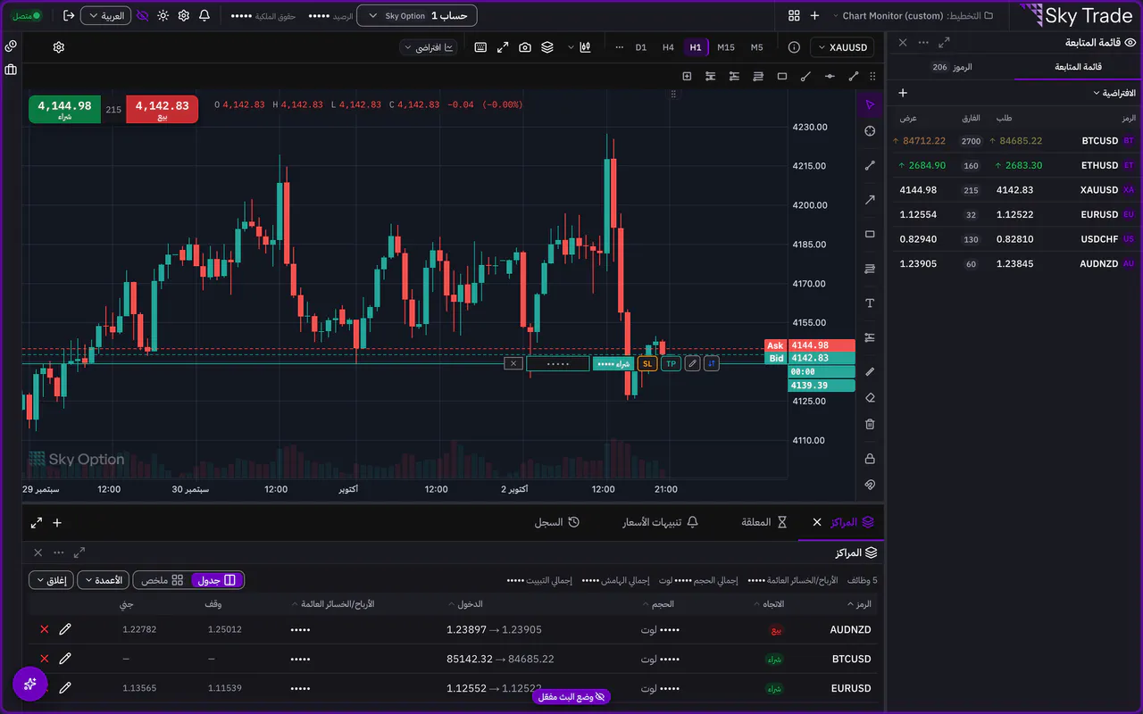This screenshot has height=714, width=1143.
Task: Click the red 4,142.83 sell button
Action: pyautogui.click(x=163, y=109)
